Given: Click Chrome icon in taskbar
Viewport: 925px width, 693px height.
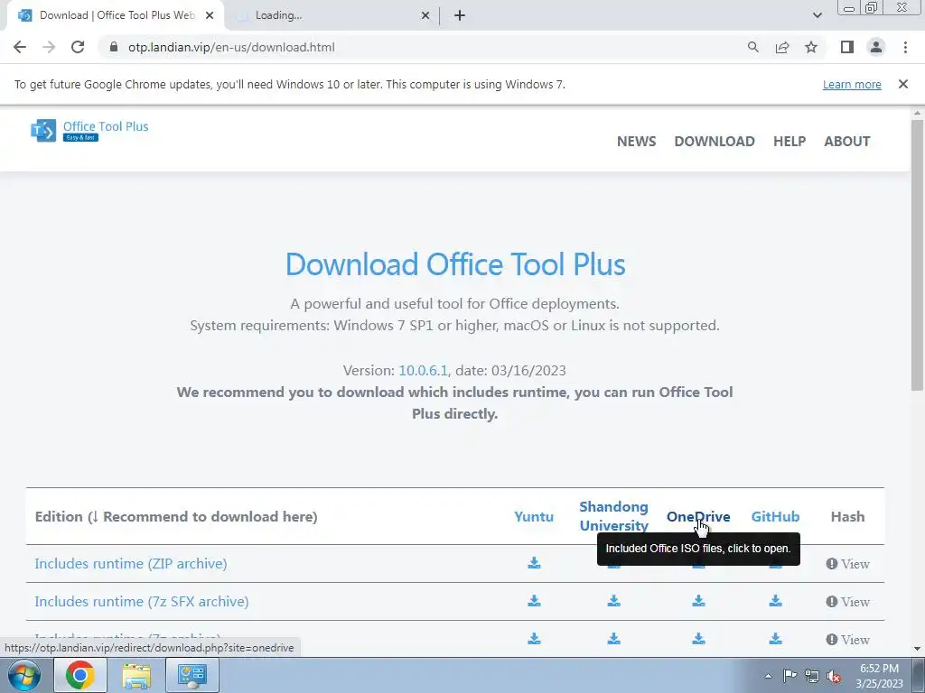Looking at the screenshot, I should (x=79, y=675).
